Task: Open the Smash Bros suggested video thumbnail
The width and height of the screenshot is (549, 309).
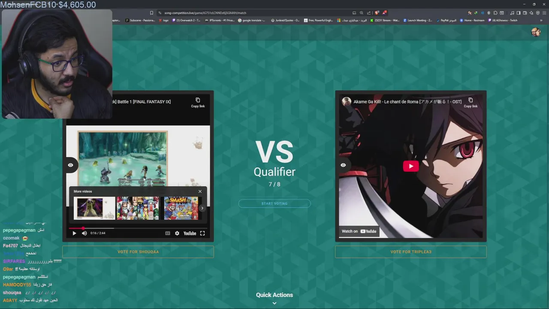Action: pos(181,208)
